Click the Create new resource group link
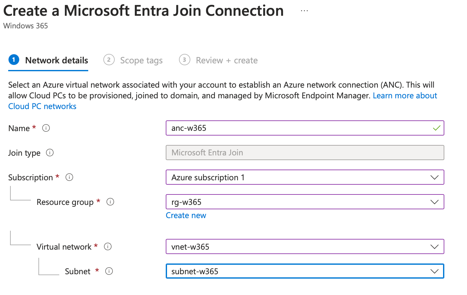 (x=186, y=216)
